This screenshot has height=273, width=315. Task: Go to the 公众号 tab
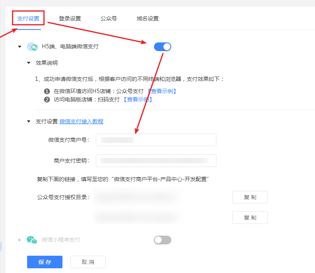coord(109,18)
